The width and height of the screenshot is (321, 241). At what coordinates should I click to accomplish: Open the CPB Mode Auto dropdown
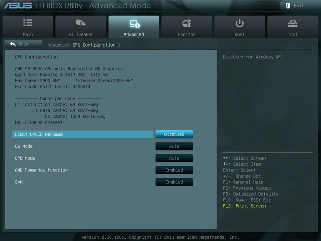174,158
